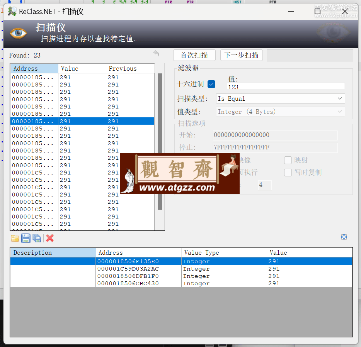This screenshot has width=361, height=347.
Task: Select address row 0000018506E135E0
Action: pos(181,261)
